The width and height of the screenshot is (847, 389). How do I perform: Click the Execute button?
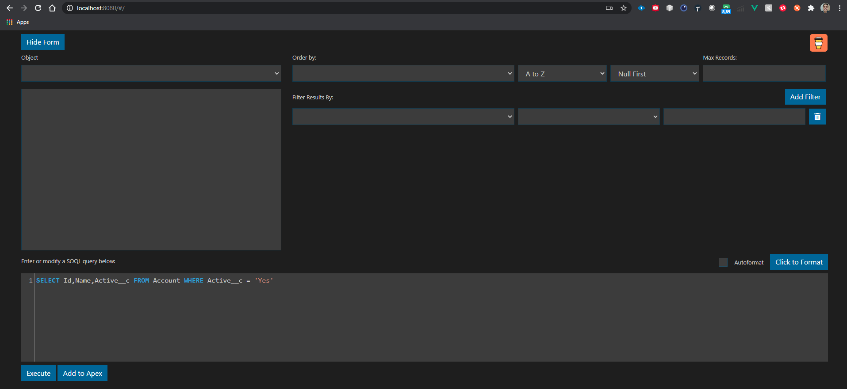coord(38,373)
